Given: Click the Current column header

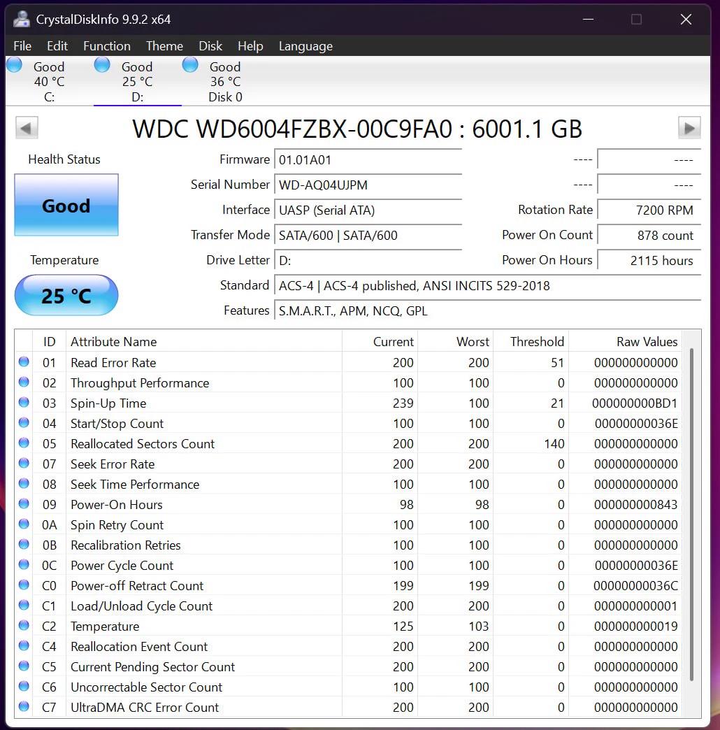Looking at the screenshot, I should [x=380, y=342].
